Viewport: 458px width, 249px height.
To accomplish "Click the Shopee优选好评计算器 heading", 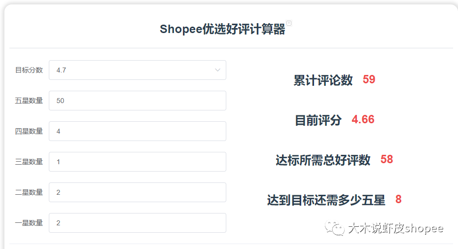I will click(x=222, y=29).
